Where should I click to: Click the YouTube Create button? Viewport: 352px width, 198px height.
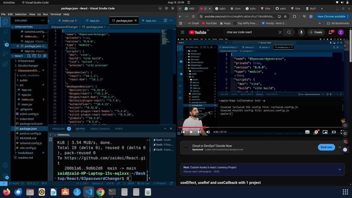315,32
